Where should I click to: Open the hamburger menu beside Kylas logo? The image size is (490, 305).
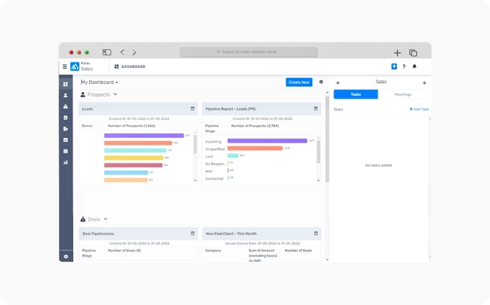point(65,66)
